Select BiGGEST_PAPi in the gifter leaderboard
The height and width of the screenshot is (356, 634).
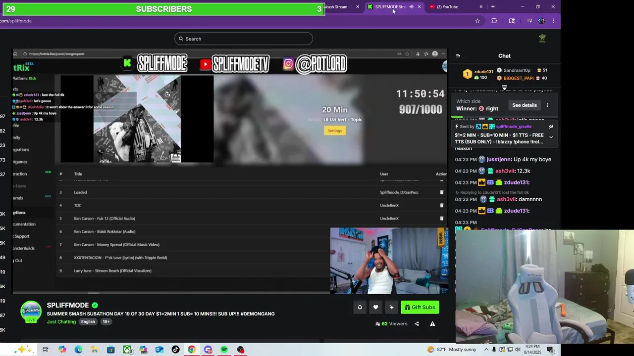(x=519, y=78)
